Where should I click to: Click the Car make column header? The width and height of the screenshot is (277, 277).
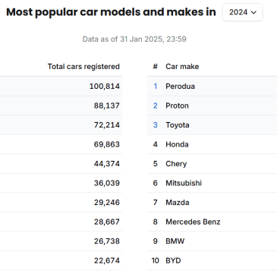[x=182, y=67]
